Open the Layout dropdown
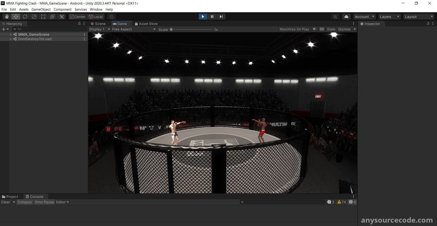This screenshot has height=226, width=437. click(418, 17)
